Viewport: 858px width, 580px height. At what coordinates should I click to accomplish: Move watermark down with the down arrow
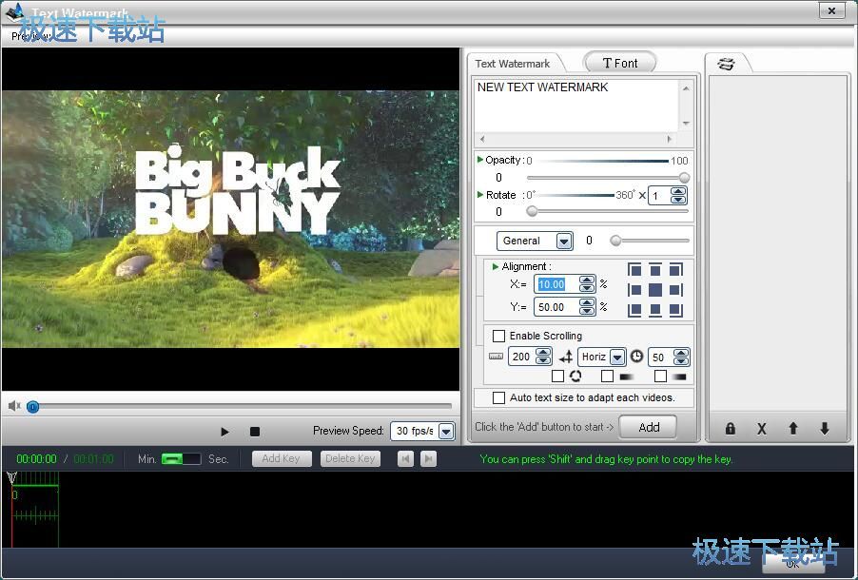[x=824, y=429]
